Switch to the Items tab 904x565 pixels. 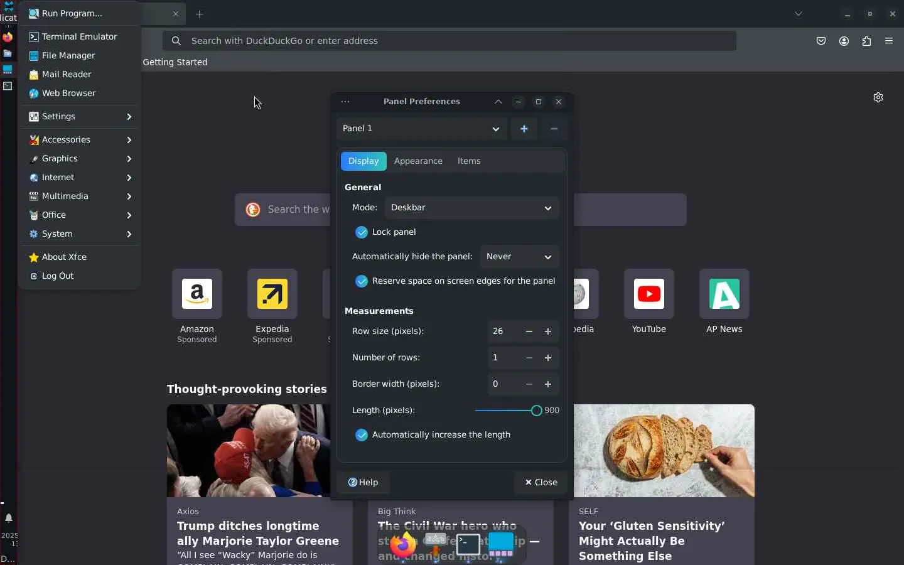point(469,161)
